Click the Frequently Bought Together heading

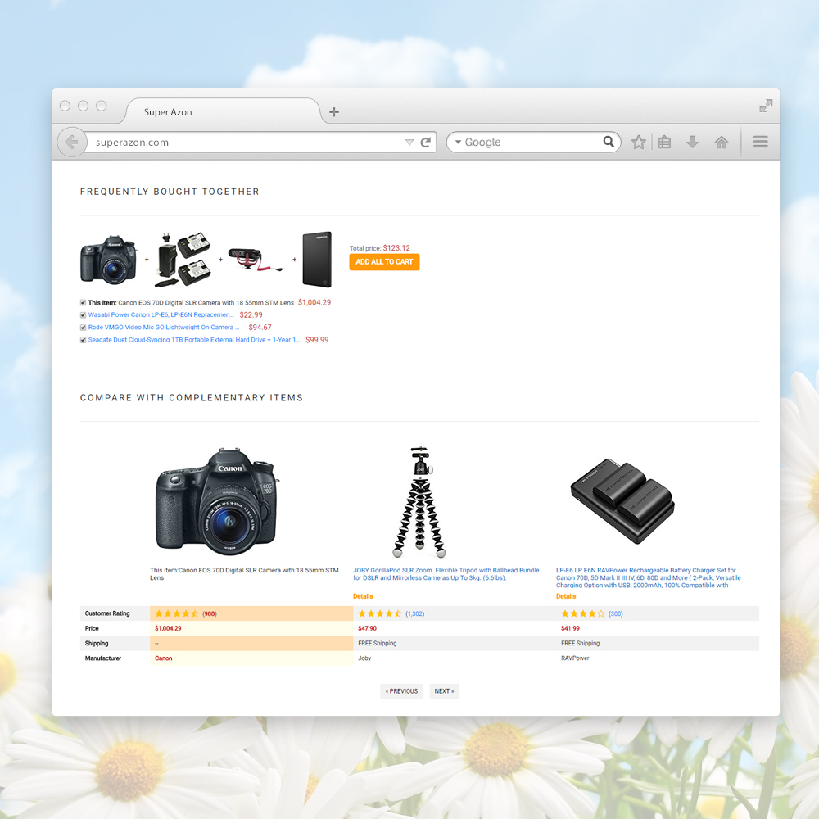click(x=170, y=192)
